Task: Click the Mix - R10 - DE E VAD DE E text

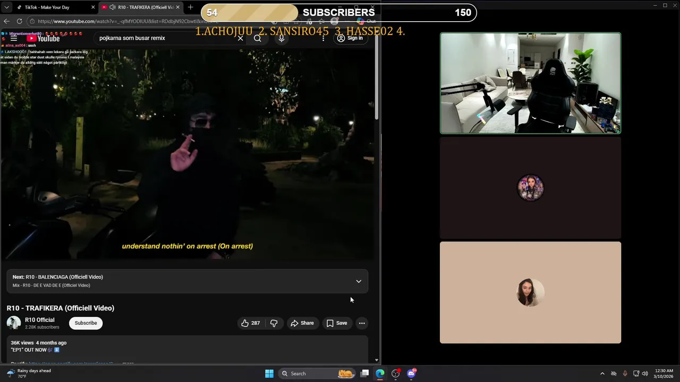Action: (52, 285)
